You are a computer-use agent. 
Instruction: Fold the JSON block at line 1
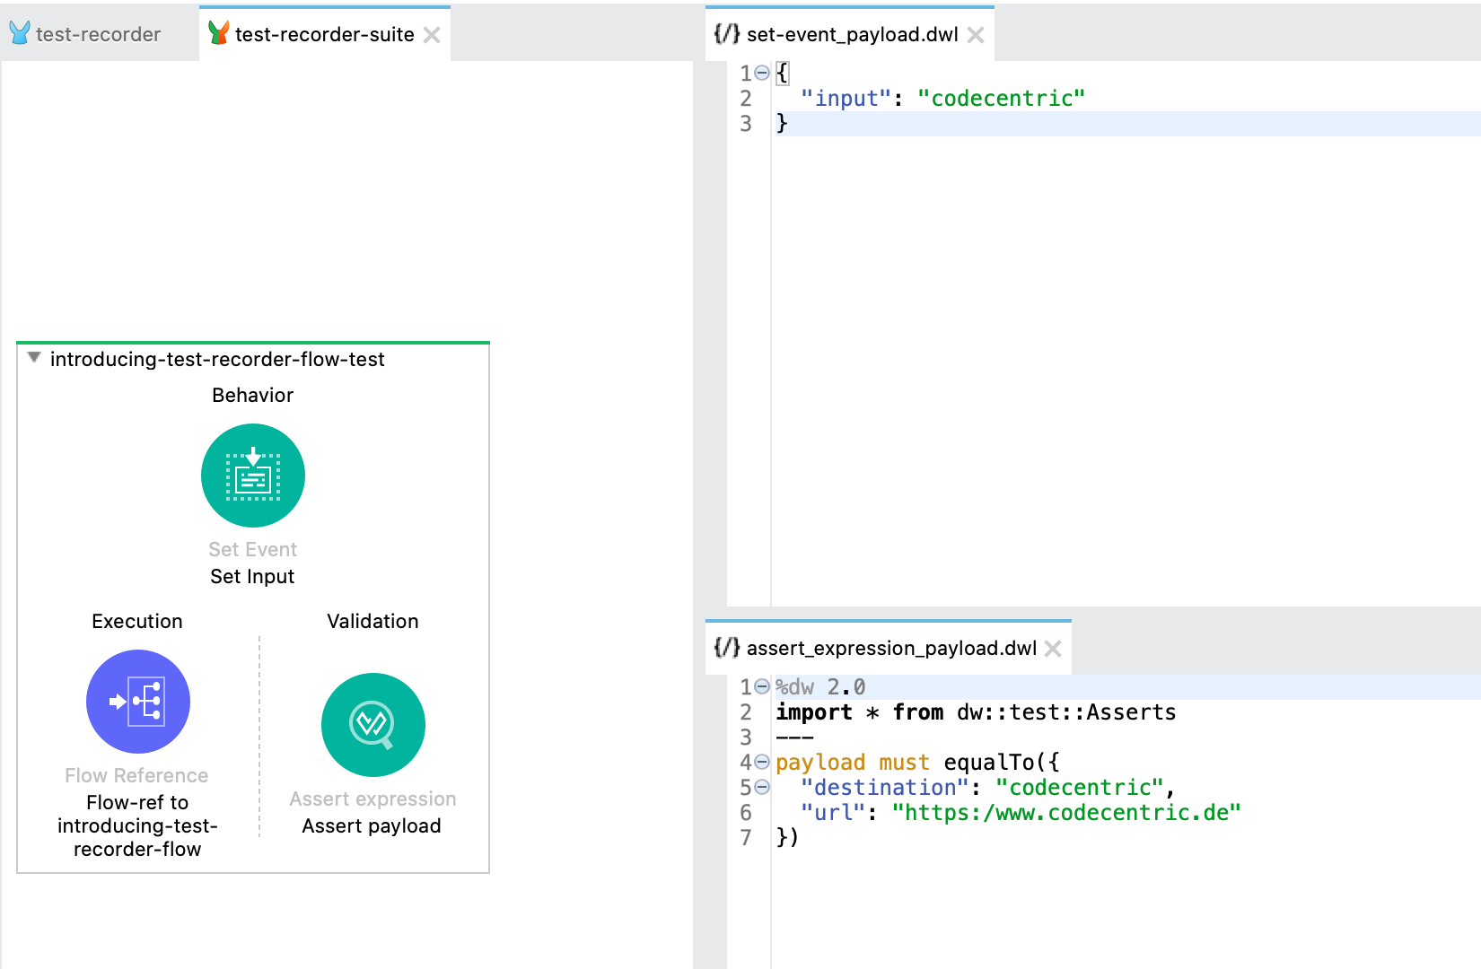tap(762, 73)
